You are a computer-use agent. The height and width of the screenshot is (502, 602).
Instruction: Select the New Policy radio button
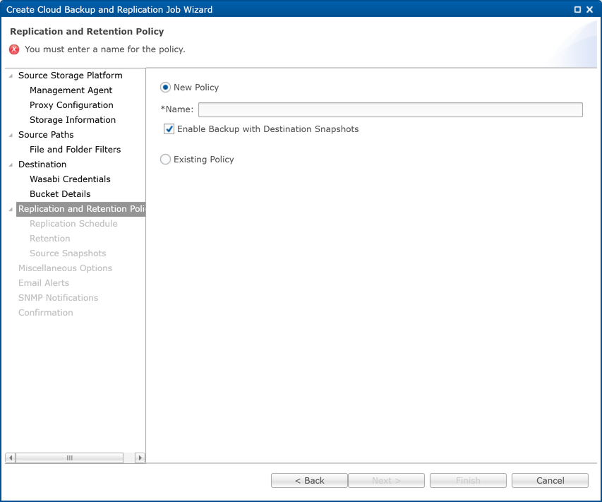[x=165, y=88]
